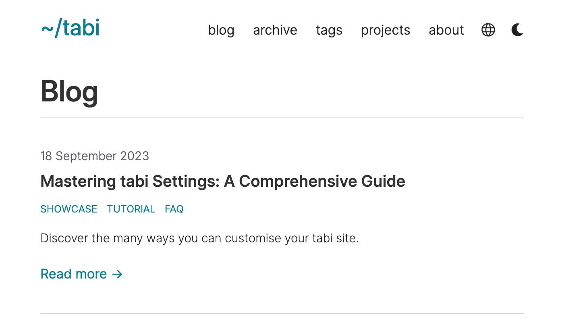This screenshot has height=322, width=564.
Task: Click the ~/tabi site logo
Action: point(70,28)
